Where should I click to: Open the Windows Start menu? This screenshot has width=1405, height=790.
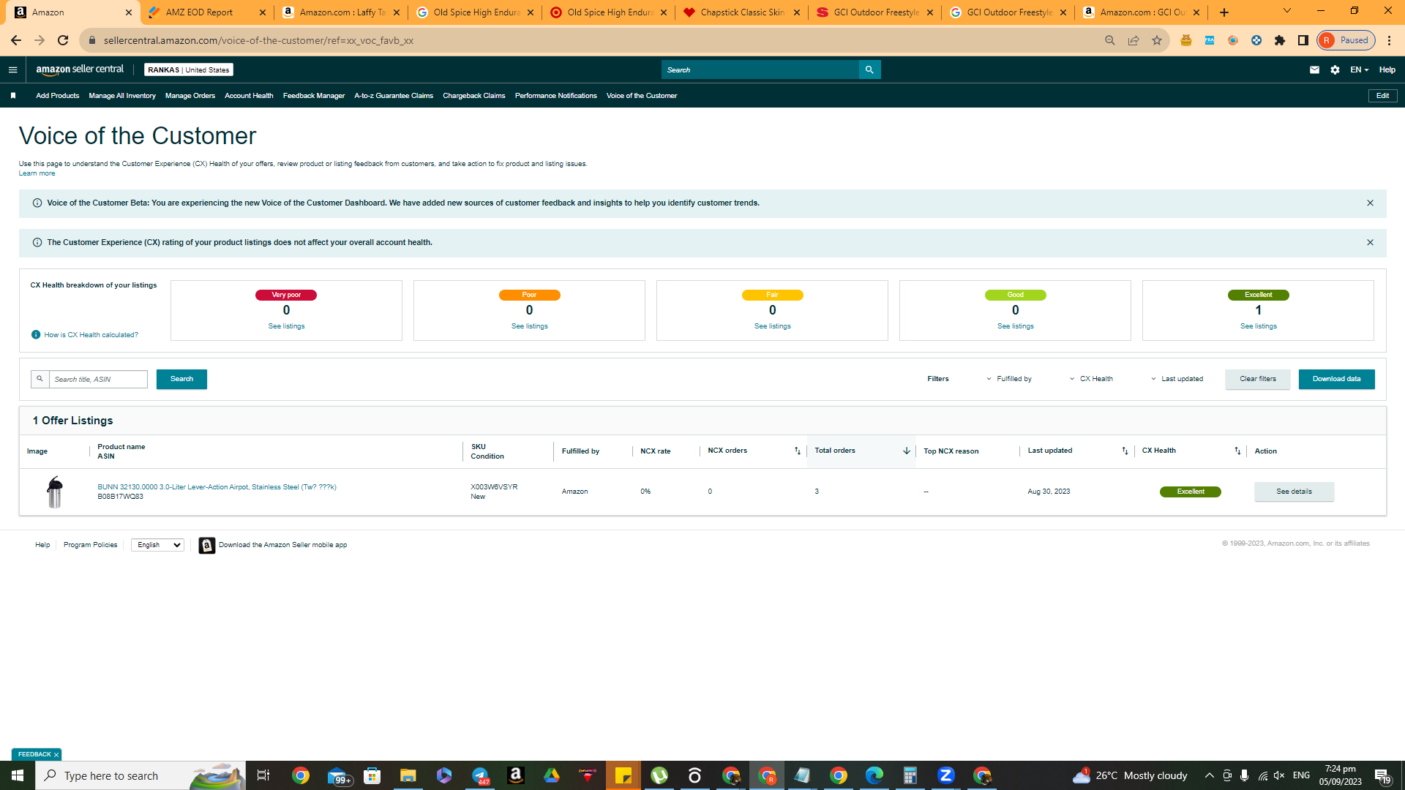click(18, 775)
